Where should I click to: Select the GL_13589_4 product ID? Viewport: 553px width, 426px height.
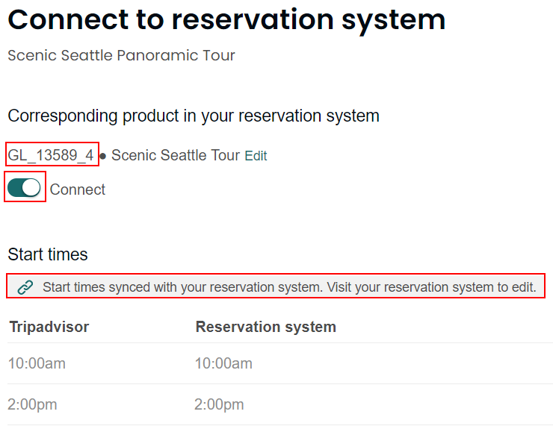tap(51, 155)
